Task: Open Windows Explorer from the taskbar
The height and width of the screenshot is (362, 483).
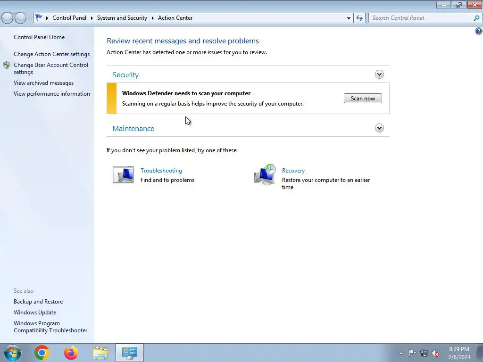Action: coord(100,353)
